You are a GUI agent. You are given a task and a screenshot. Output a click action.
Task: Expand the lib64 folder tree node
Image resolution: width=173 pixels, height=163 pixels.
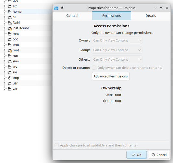point(5,22)
